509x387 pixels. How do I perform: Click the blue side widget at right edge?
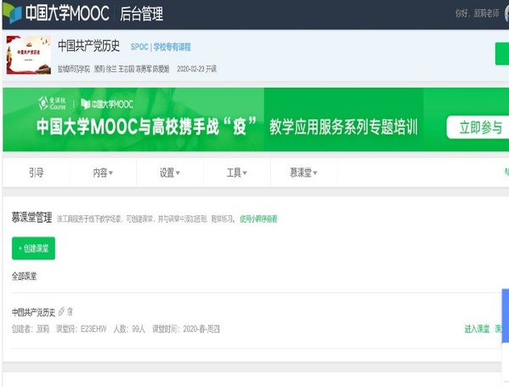506,316
